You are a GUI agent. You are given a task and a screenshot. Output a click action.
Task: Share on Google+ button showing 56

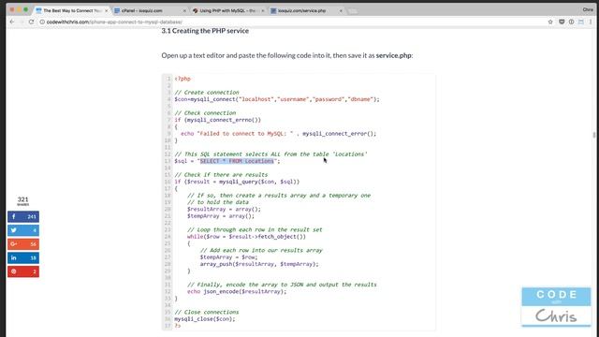pos(23,244)
